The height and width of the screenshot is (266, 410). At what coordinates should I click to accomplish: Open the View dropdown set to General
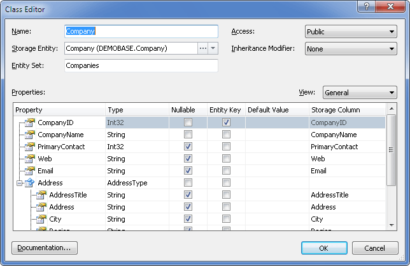pos(360,93)
